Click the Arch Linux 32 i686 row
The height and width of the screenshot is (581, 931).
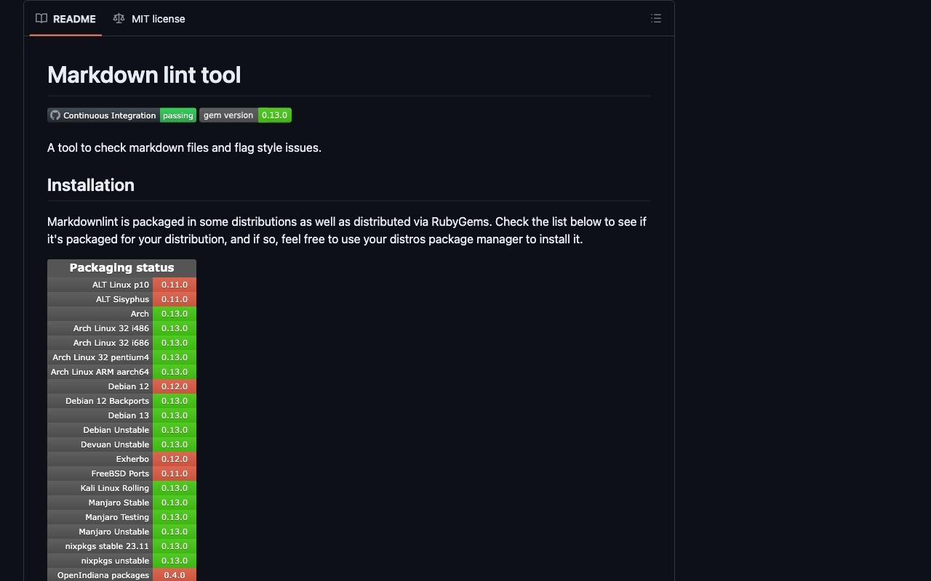pyautogui.click(x=121, y=343)
